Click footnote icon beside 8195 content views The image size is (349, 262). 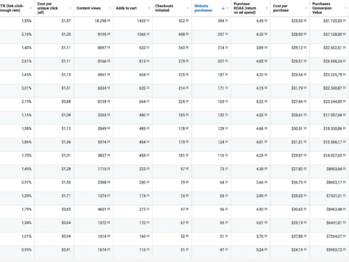pos(109,34)
